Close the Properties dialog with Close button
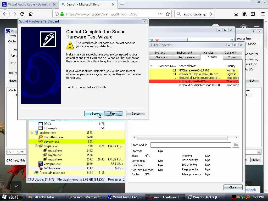This screenshot has width=268, height=201. 233,187
